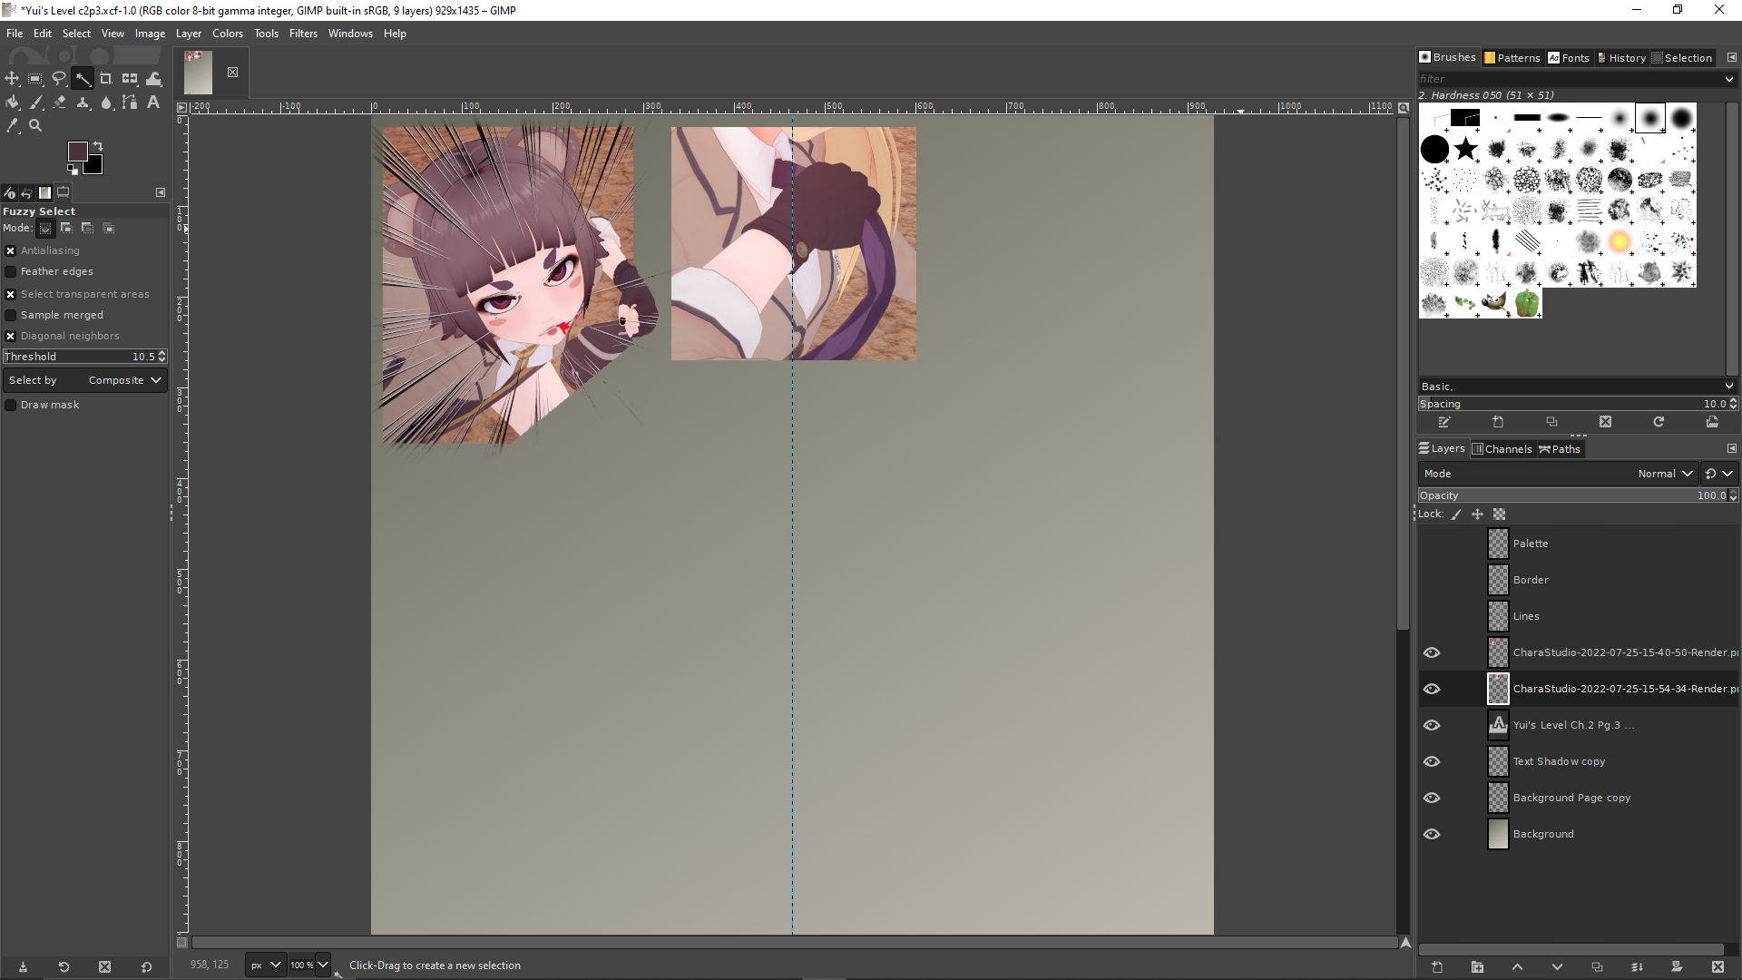Open the px units dropdown in status bar
This screenshot has width=1742, height=980.
(266, 965)
